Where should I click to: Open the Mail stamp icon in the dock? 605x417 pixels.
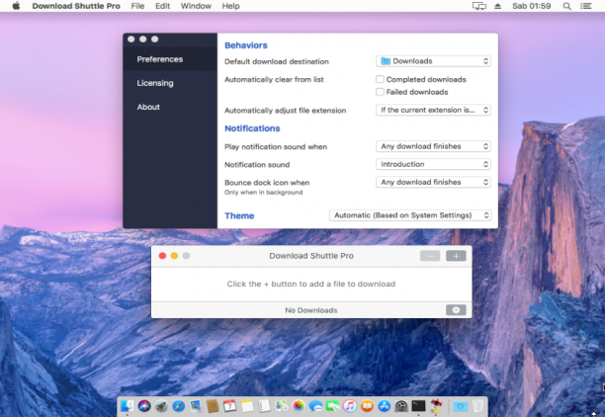point(196,406)
